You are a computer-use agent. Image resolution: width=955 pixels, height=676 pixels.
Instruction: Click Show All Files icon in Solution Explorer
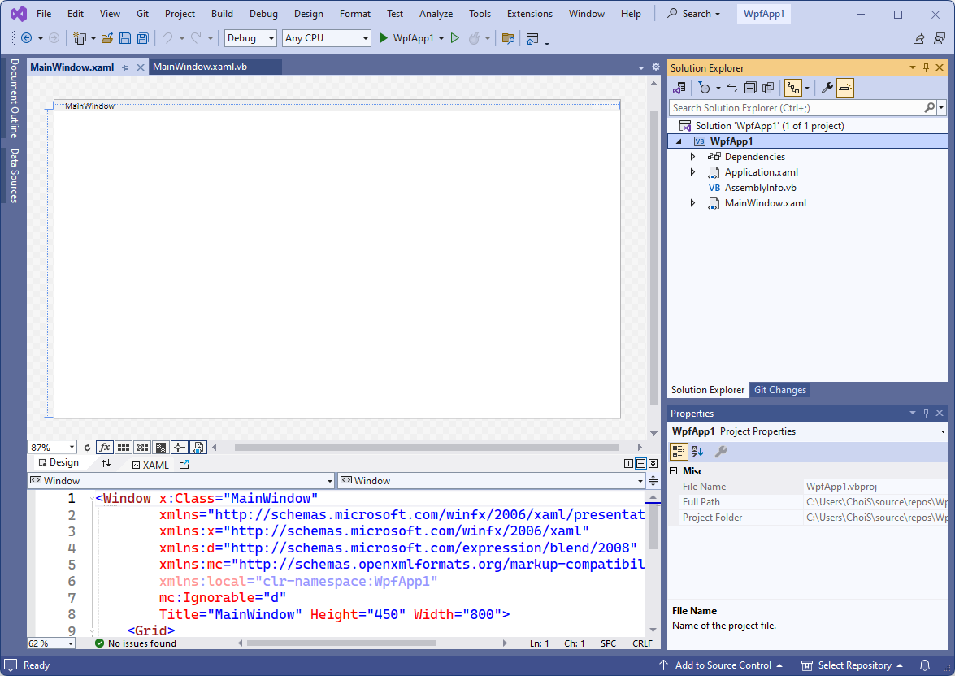pos(768,89)
